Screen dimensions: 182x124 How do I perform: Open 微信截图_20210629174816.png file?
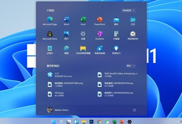tap(65, 85)
